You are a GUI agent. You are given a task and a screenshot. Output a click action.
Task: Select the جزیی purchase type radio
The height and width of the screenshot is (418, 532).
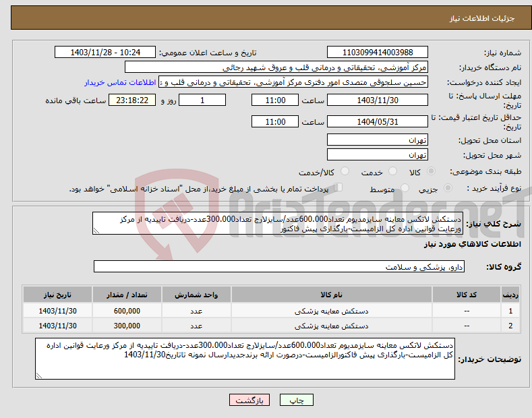[x=448, y=187]
